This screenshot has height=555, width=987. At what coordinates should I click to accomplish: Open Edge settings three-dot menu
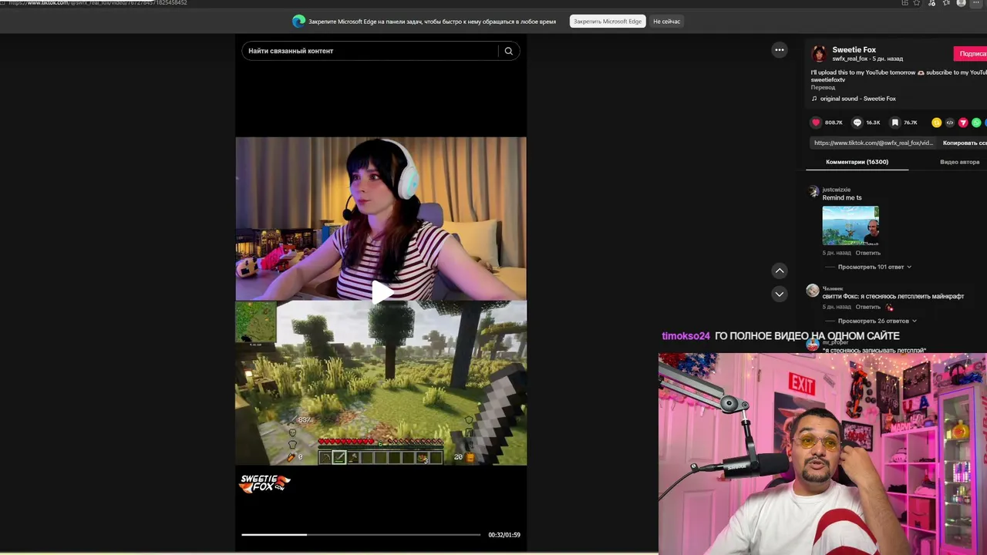[975, 3]
